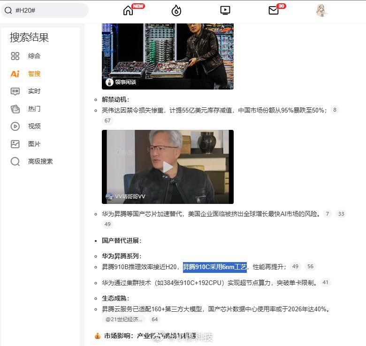
Task: Switch to the 图片 results tab
Action: pyautogui.click(x=34, y=144)
